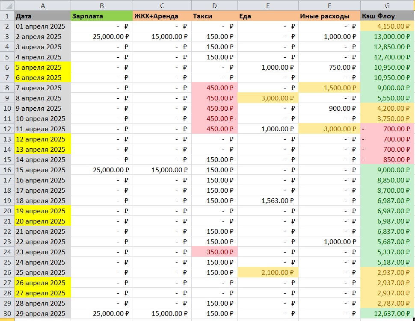Click the select-all corner of the sheet

(7, 5)
